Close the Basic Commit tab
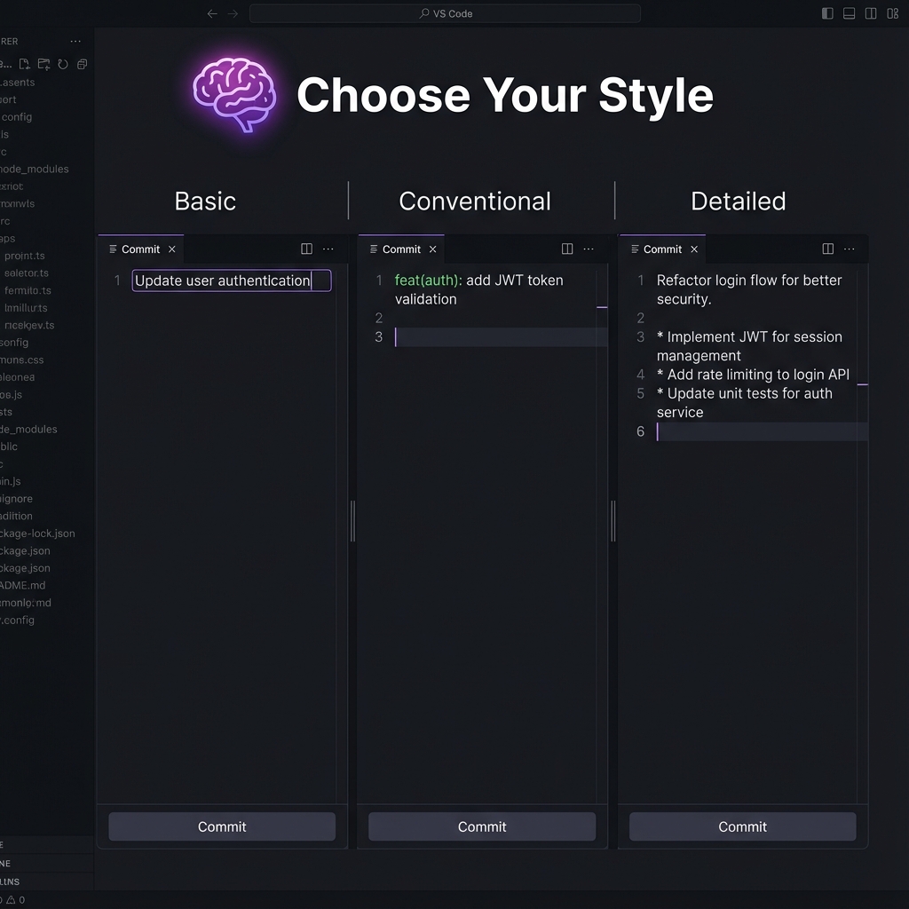Viewport: 909px width, 909px height. point(172,249)
